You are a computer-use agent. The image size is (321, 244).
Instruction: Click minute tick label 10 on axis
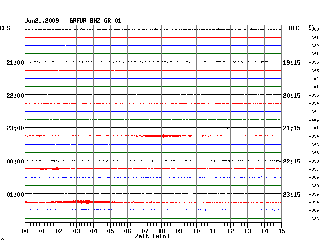[196, 231]
